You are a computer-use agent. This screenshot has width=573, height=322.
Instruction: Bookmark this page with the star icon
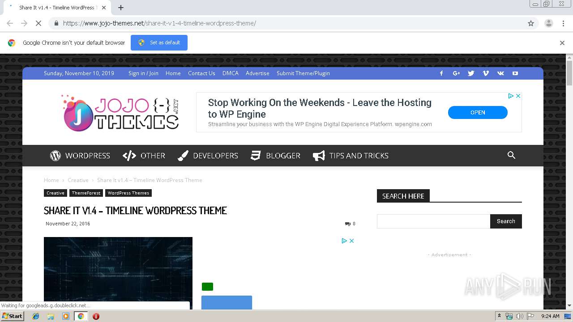tap(531, 23)
